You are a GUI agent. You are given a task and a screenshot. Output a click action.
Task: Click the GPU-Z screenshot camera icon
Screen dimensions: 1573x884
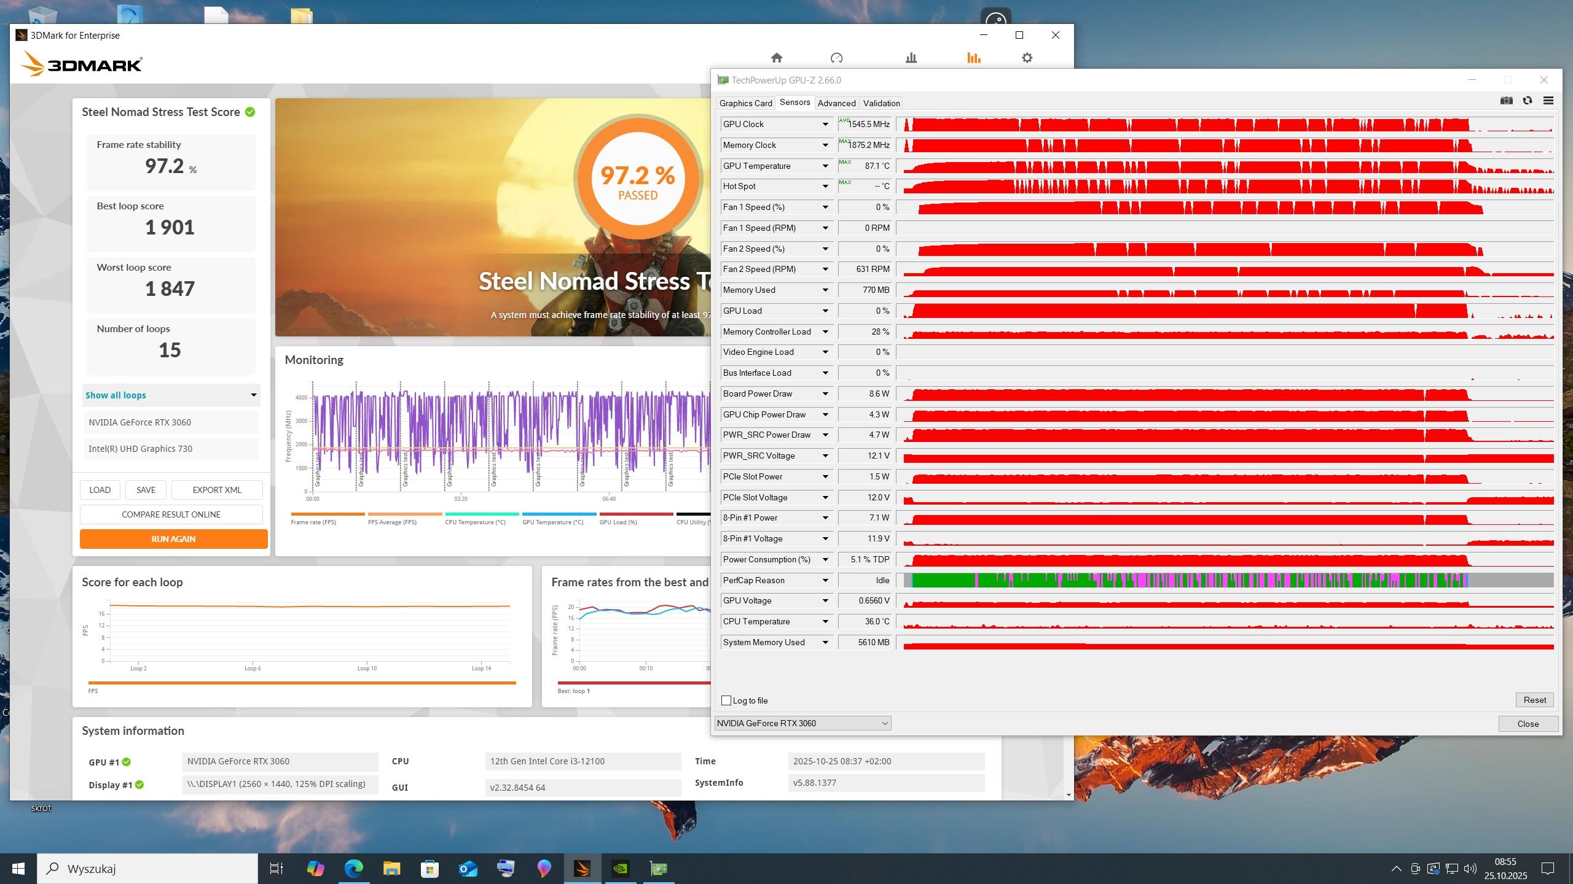[1506, 101]
